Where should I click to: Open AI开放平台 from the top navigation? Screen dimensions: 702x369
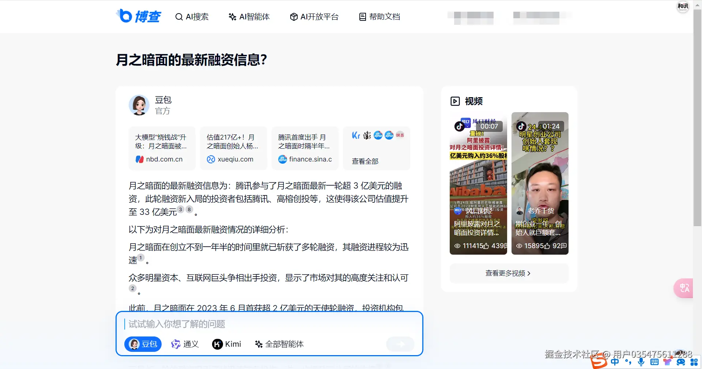[314, 17]
